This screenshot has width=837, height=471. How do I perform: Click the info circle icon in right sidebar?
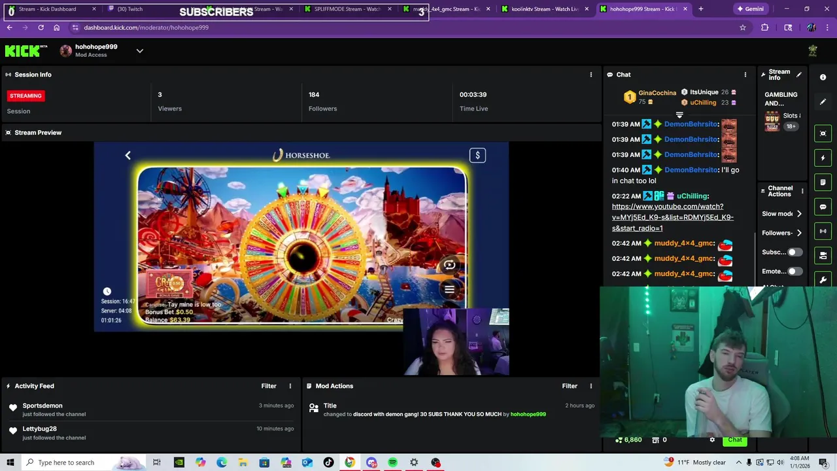coord(823,77)
